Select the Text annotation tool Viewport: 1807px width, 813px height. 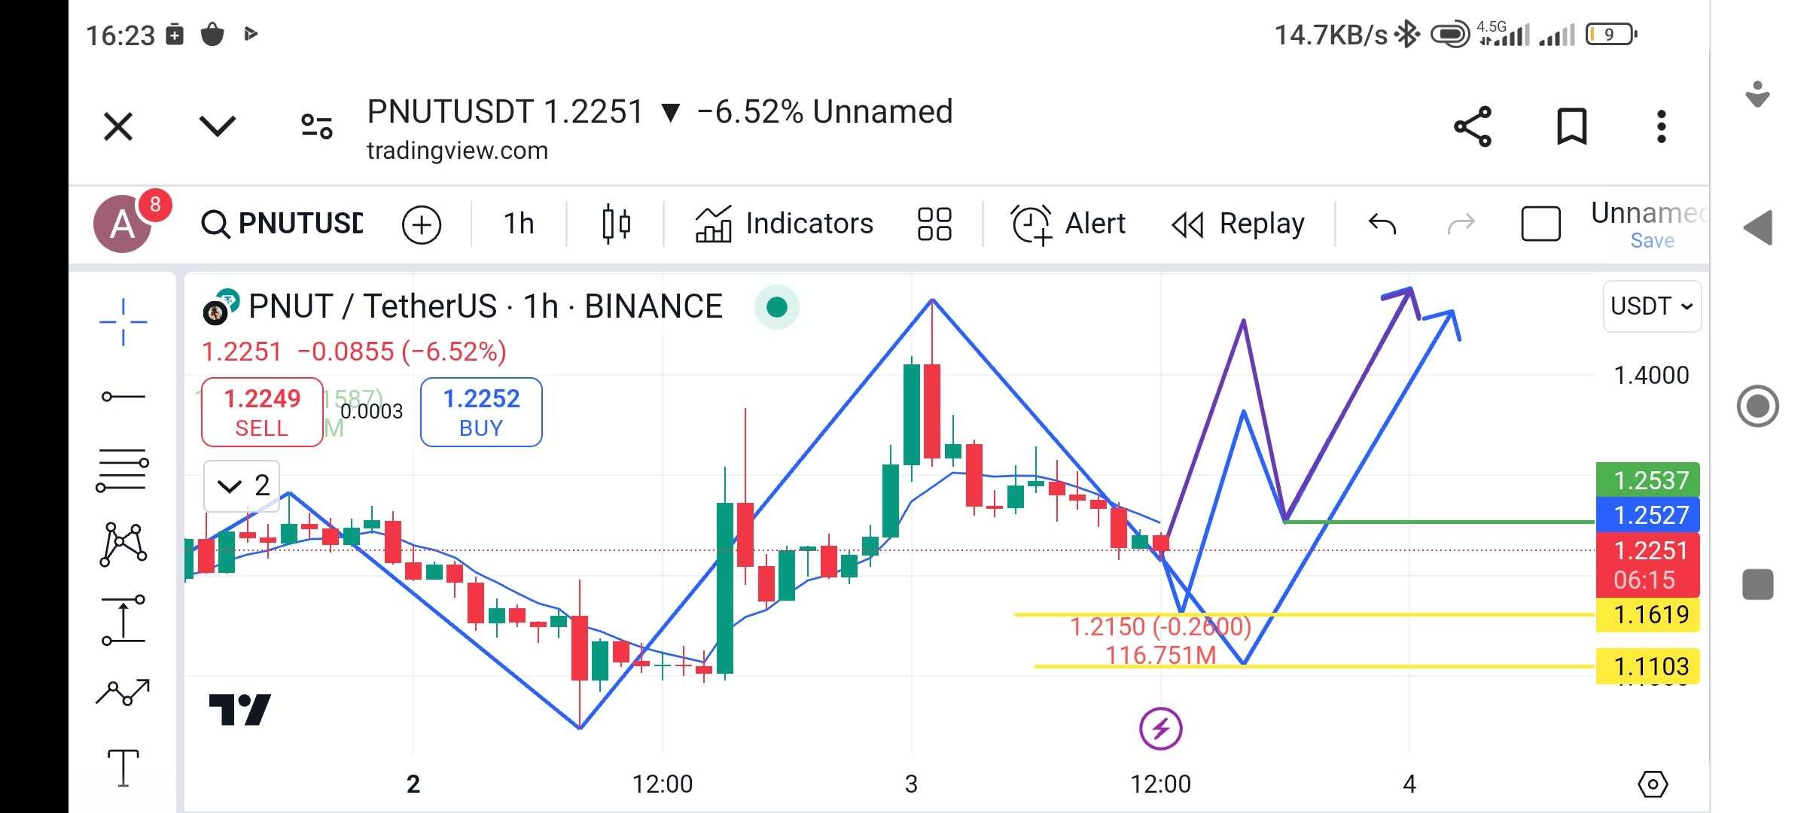click(123, 768)
